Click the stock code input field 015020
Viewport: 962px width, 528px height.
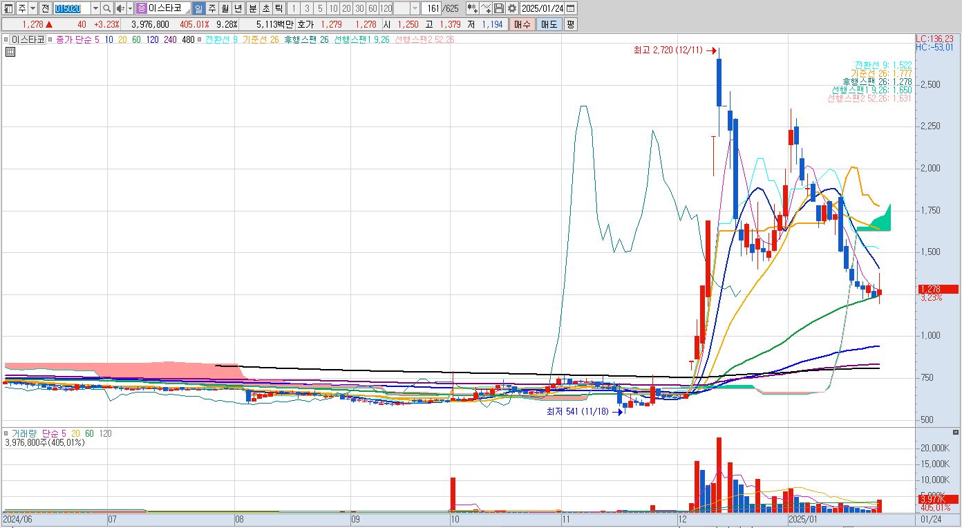click(72, 8)
